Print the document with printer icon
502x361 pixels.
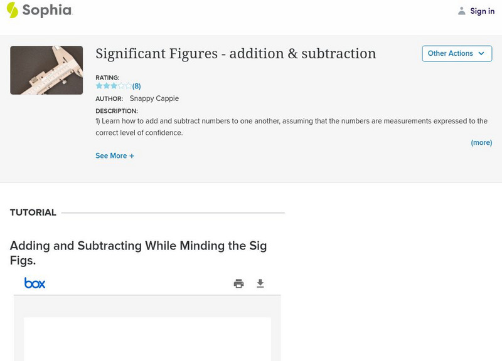pos(238,284)
